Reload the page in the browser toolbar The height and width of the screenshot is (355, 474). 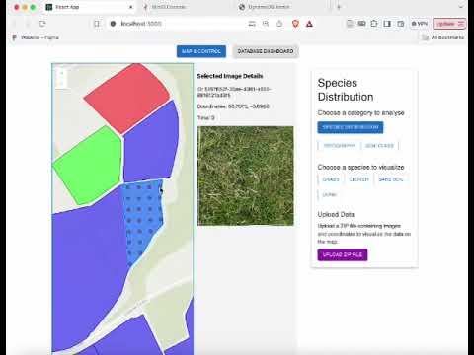click(x=42, y=24)
